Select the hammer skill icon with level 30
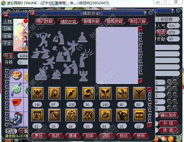The height and width of the screenshot is (142, 184). click(88, 93)
